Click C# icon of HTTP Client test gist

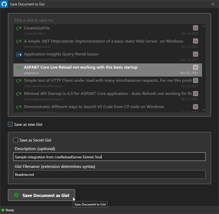click(x=19, y=81)
